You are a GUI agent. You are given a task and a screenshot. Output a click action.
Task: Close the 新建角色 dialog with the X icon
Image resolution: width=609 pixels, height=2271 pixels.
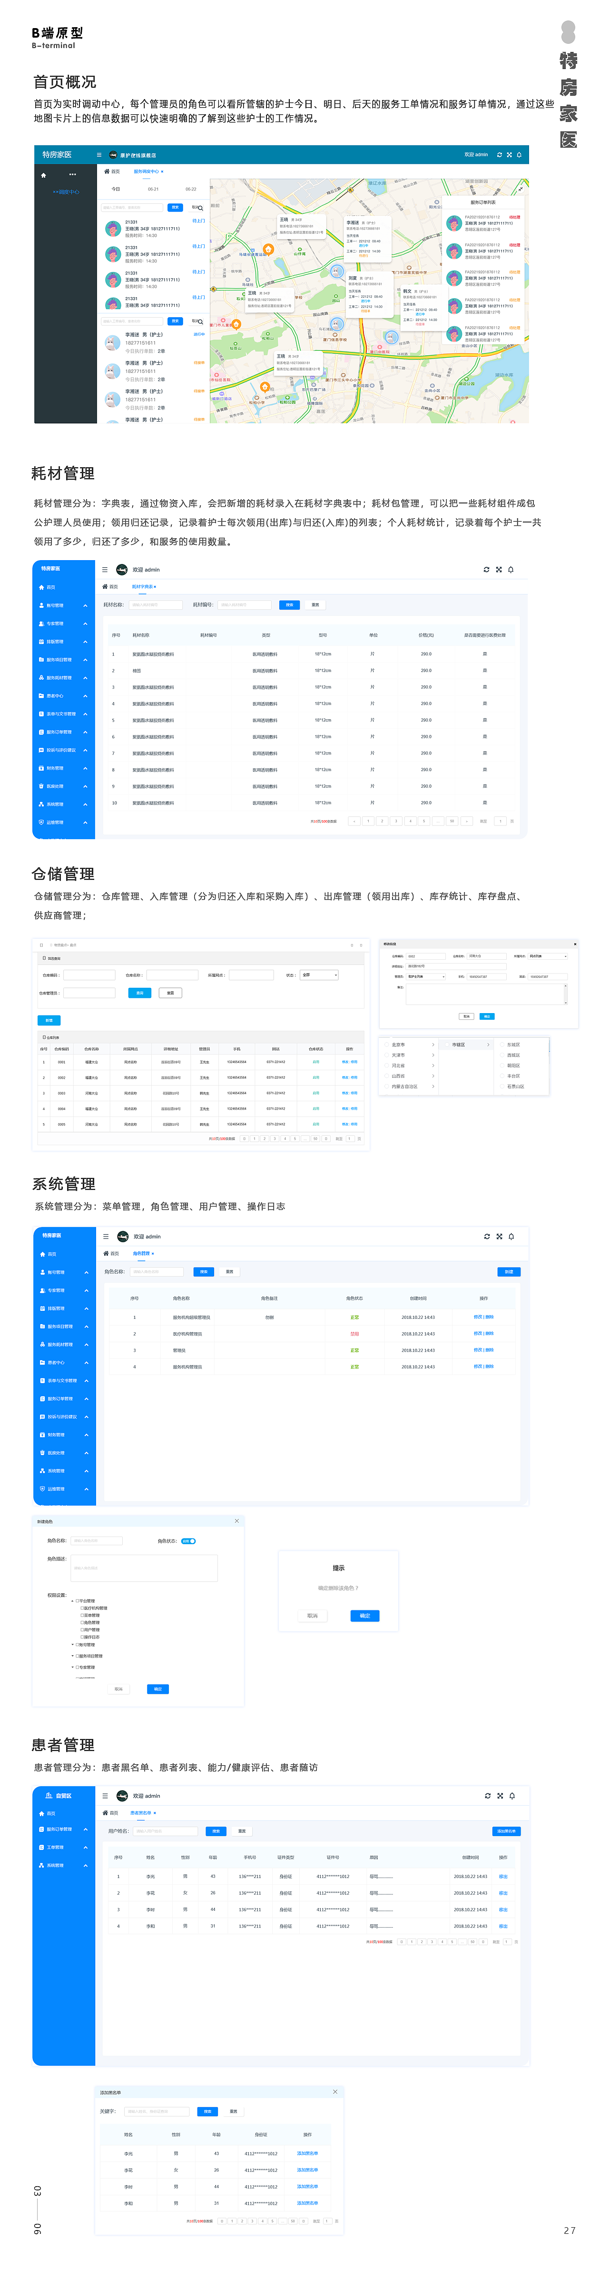point(237,1521)
